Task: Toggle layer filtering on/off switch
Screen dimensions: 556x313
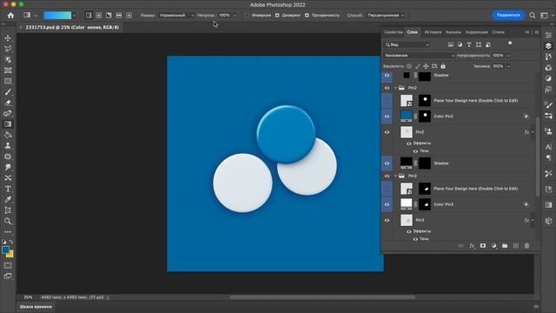Action: click(510, 44)
